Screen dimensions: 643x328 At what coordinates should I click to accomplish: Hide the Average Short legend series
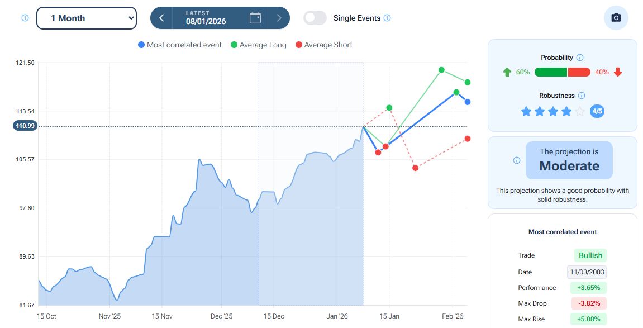[x=323, y=45]
